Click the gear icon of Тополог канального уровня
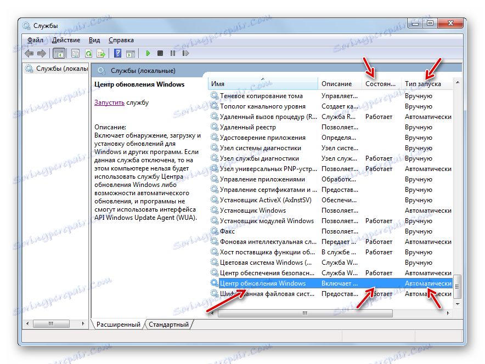The height and width of the screenshot is (364, 485). 214,106
